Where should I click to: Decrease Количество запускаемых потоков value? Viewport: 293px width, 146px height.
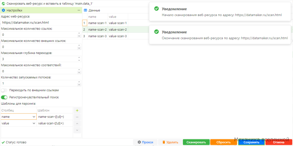coord(79,85)
